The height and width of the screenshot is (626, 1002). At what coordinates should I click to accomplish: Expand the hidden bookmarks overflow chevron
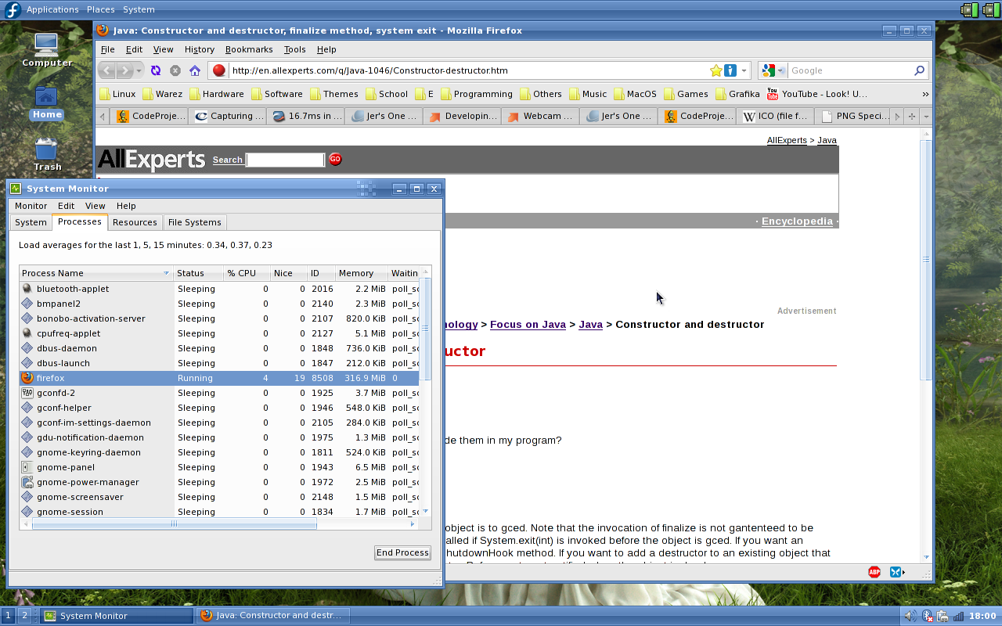coord(925,94)
